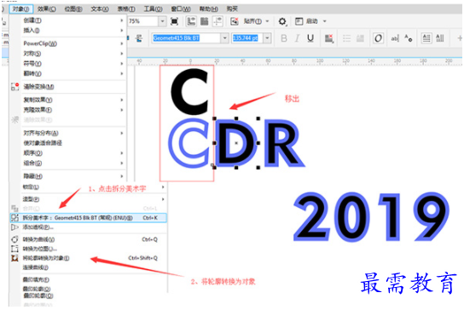The image size is (464, 310).
Task: Click the text properties icon
Action: [x=409, y=38]
